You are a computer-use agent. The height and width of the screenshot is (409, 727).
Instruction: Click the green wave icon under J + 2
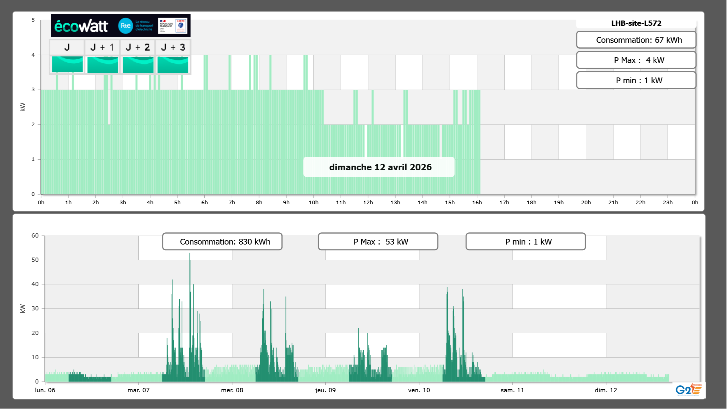pos(138,64)
